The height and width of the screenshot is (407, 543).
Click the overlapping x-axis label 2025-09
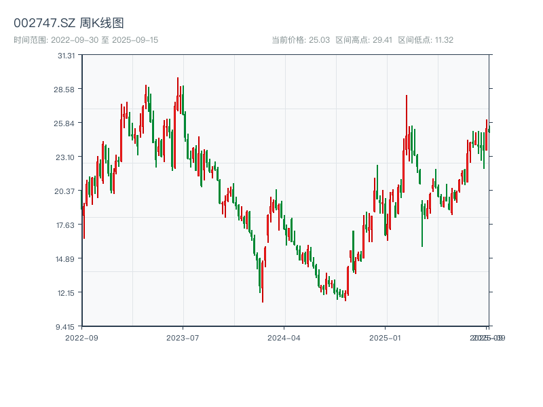pyautogui.click(x=487, y=338)
